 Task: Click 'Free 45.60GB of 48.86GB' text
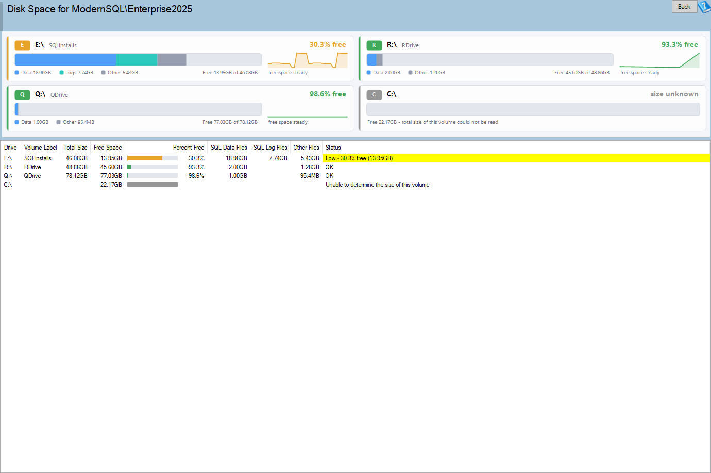(582, 73)
